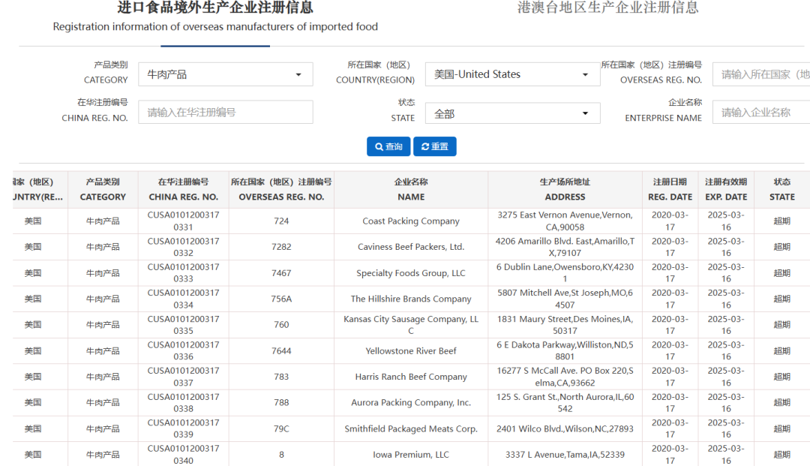Click the 企业名称 NAME column header
The height and width of the screenshot is (466, 810).
pyautogui.click(x=411, y=190)
